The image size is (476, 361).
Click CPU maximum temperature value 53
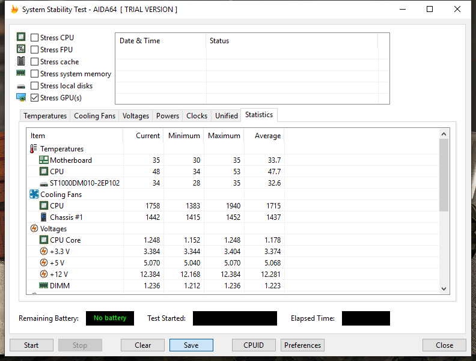tap(236, 172)
